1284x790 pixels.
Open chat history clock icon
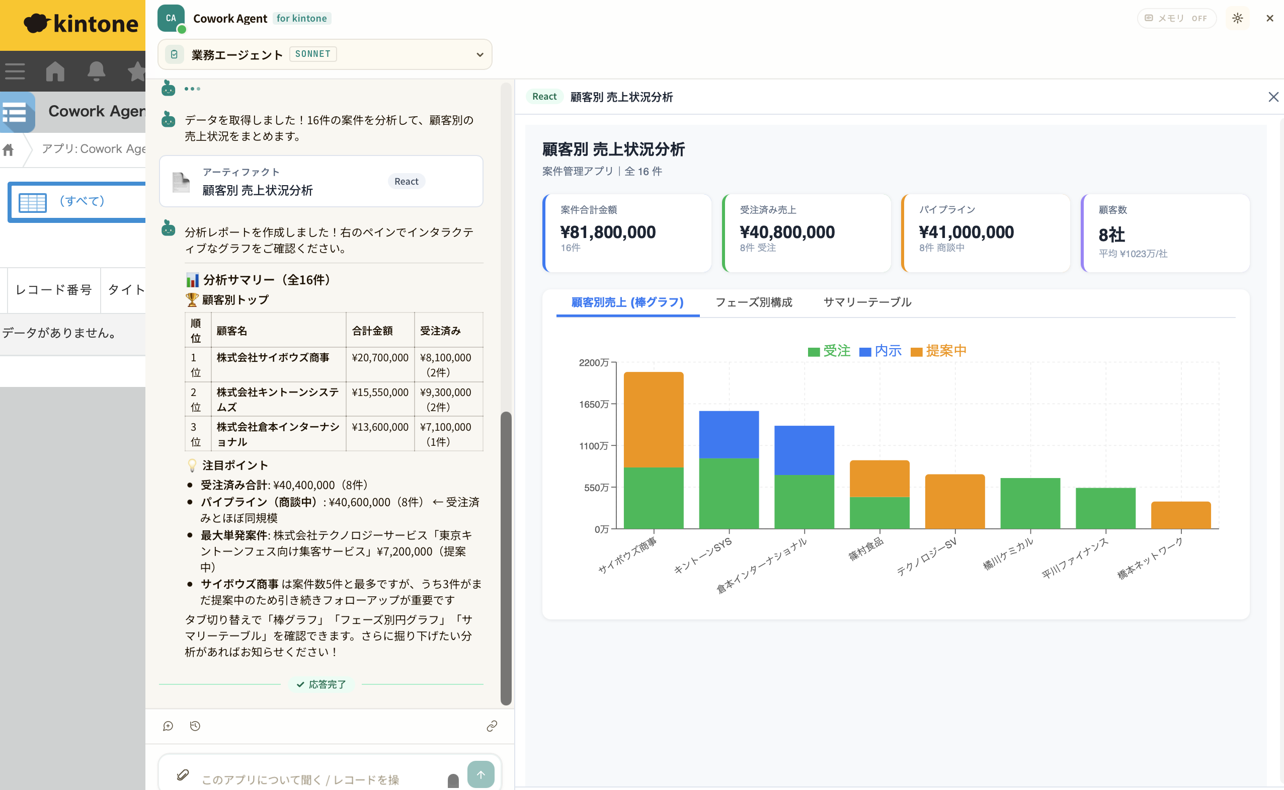coord(195,726)
